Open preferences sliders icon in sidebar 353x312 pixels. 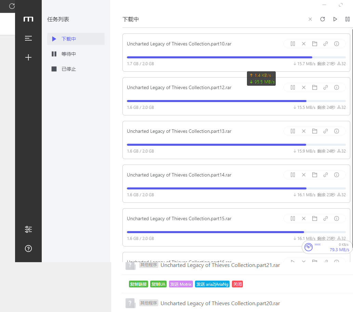[x=28, y=229]
